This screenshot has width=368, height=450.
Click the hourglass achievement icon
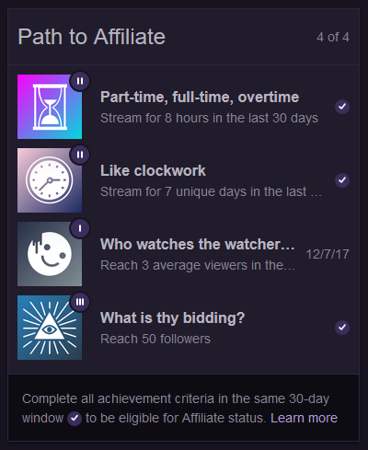tap(50, 107)
